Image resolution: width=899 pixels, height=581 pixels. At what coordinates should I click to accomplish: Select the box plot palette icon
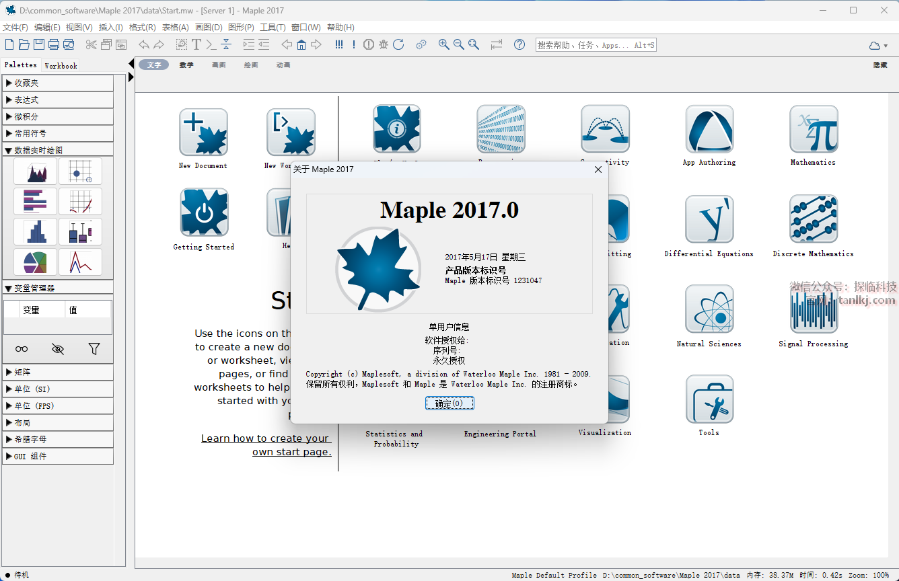pos(80,231)
